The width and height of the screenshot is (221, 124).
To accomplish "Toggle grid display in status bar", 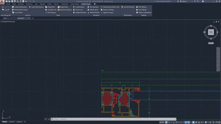I will tap(166, 122).
